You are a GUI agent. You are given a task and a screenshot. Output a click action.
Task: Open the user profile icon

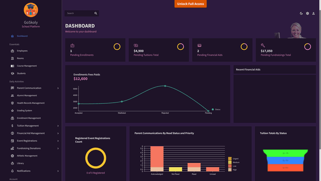[x=313, y=14]
